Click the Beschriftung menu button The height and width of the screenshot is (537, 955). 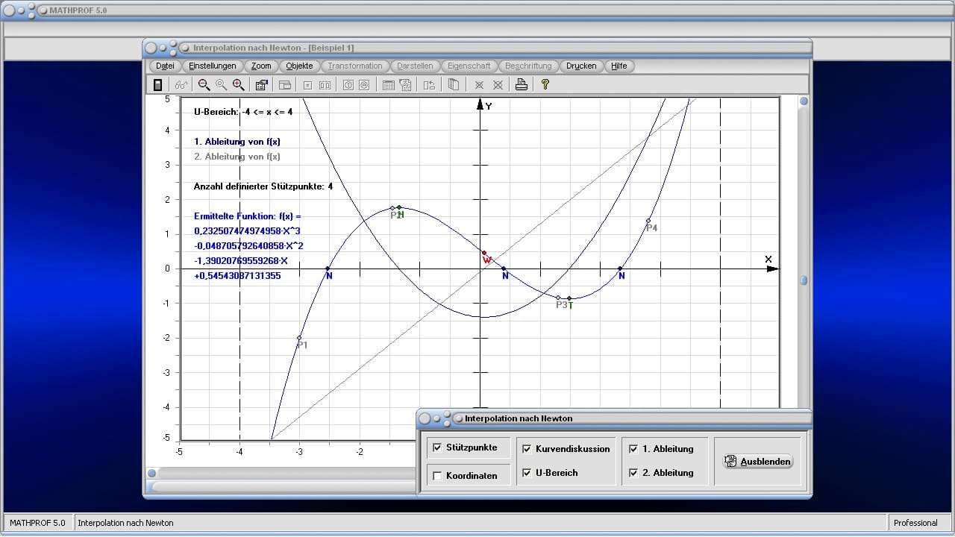[x=528, y=66]
